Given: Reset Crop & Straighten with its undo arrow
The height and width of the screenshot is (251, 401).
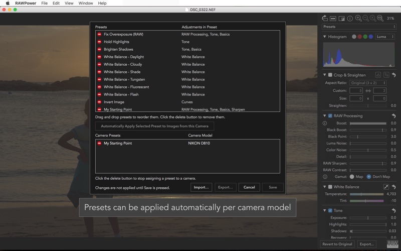Looking at the screenshot, I should [x=394, y=75].
